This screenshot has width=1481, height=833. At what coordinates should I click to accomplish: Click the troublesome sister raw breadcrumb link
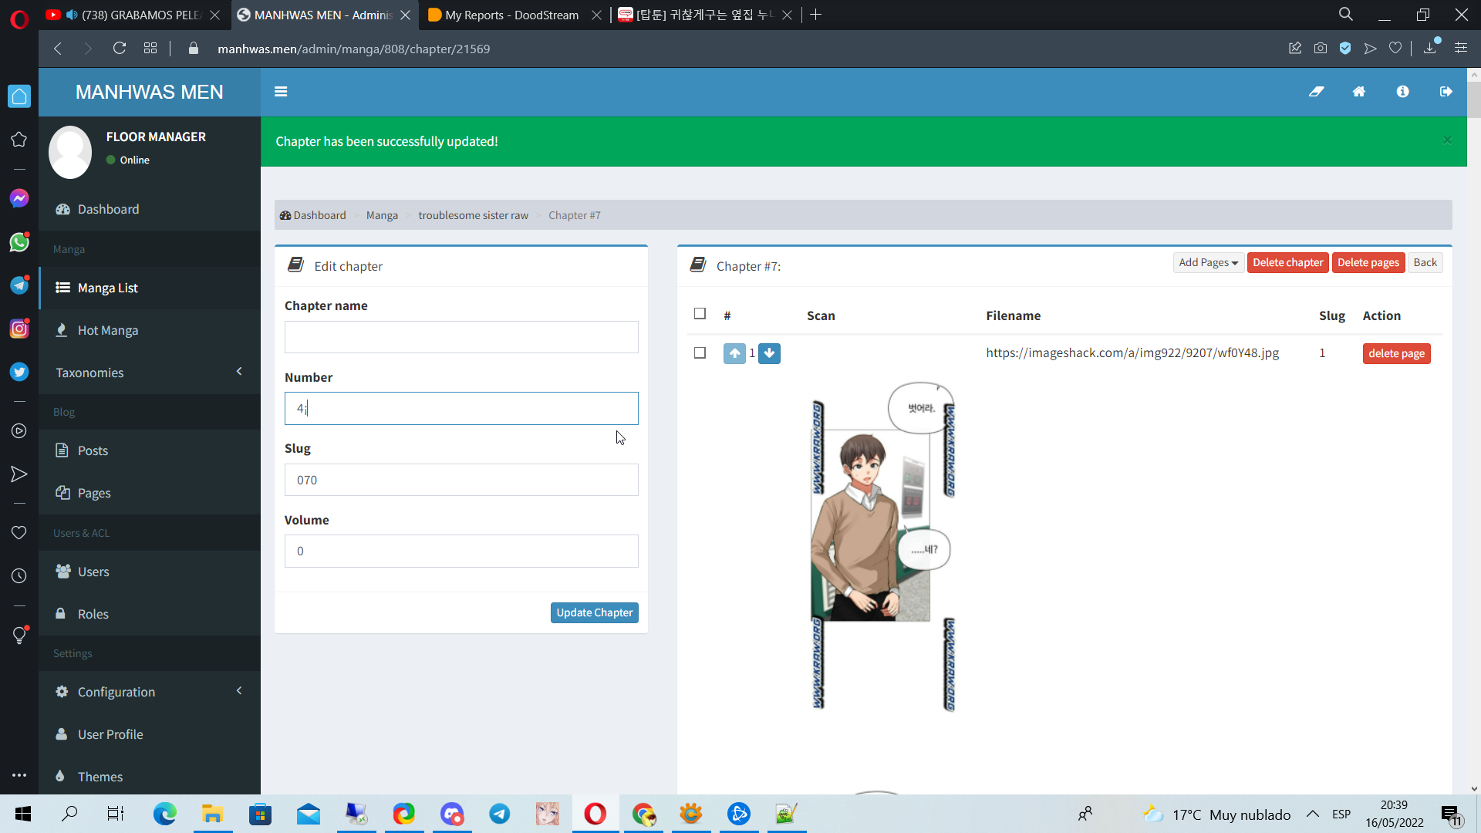click(x=473, y=215)
